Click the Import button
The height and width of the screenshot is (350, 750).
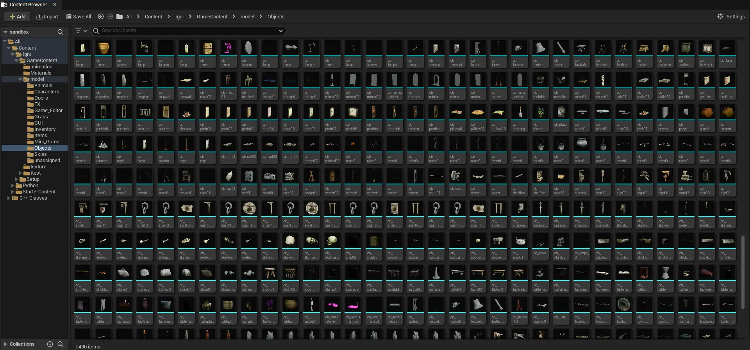pyautogui.click(x=47, y=16)
